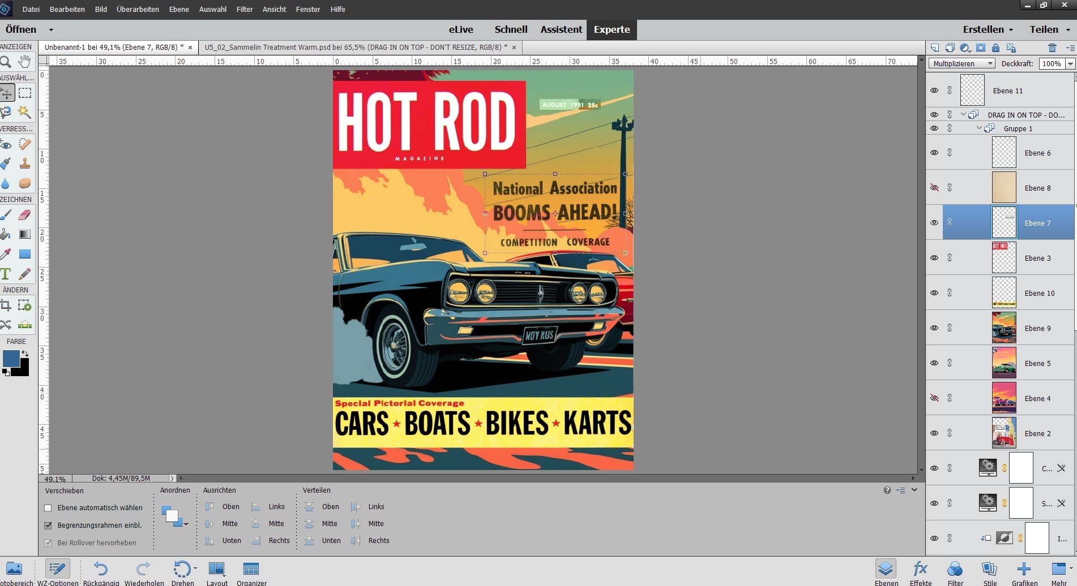Image resolution: width=1077 pixels, height=586 pixels.
Task: Click Wiederholen redo button
Action: (144, 572)
